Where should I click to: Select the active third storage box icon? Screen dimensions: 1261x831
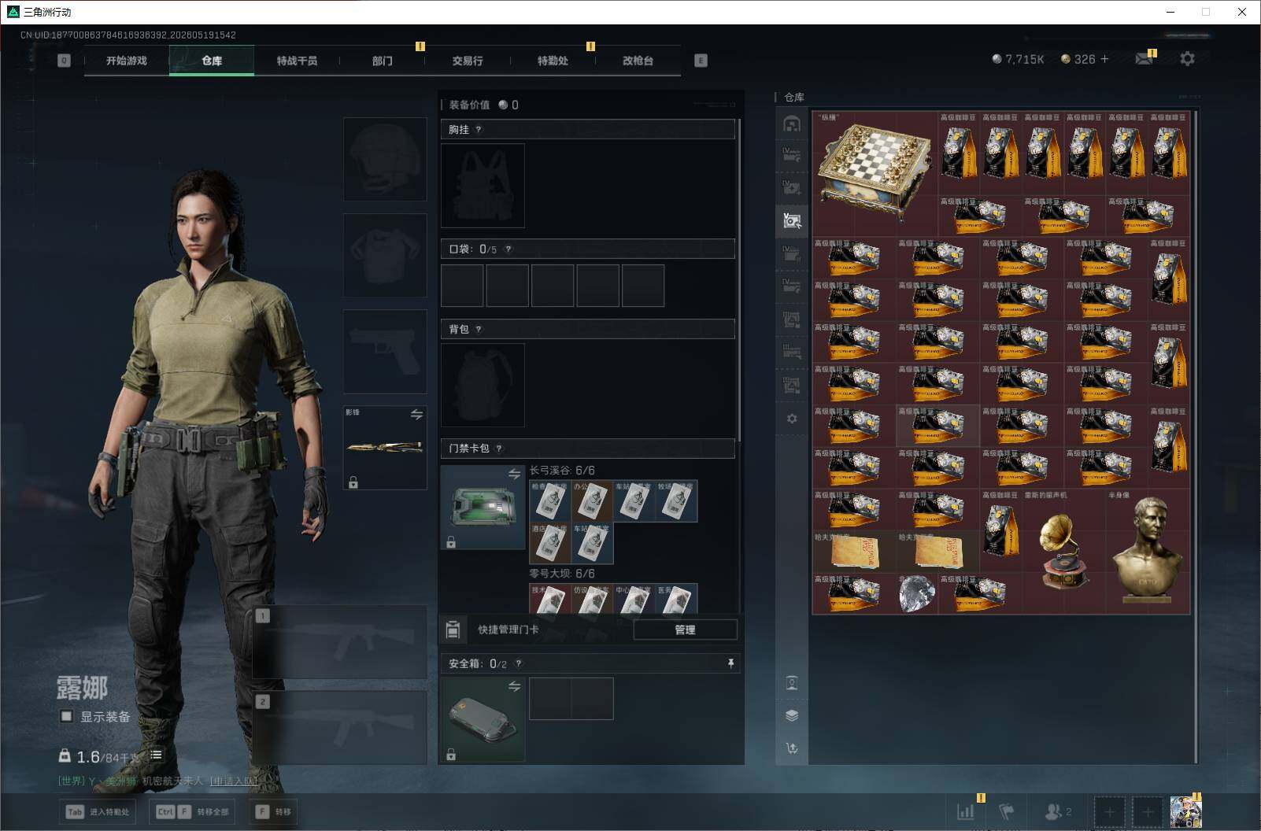point(792,221)
